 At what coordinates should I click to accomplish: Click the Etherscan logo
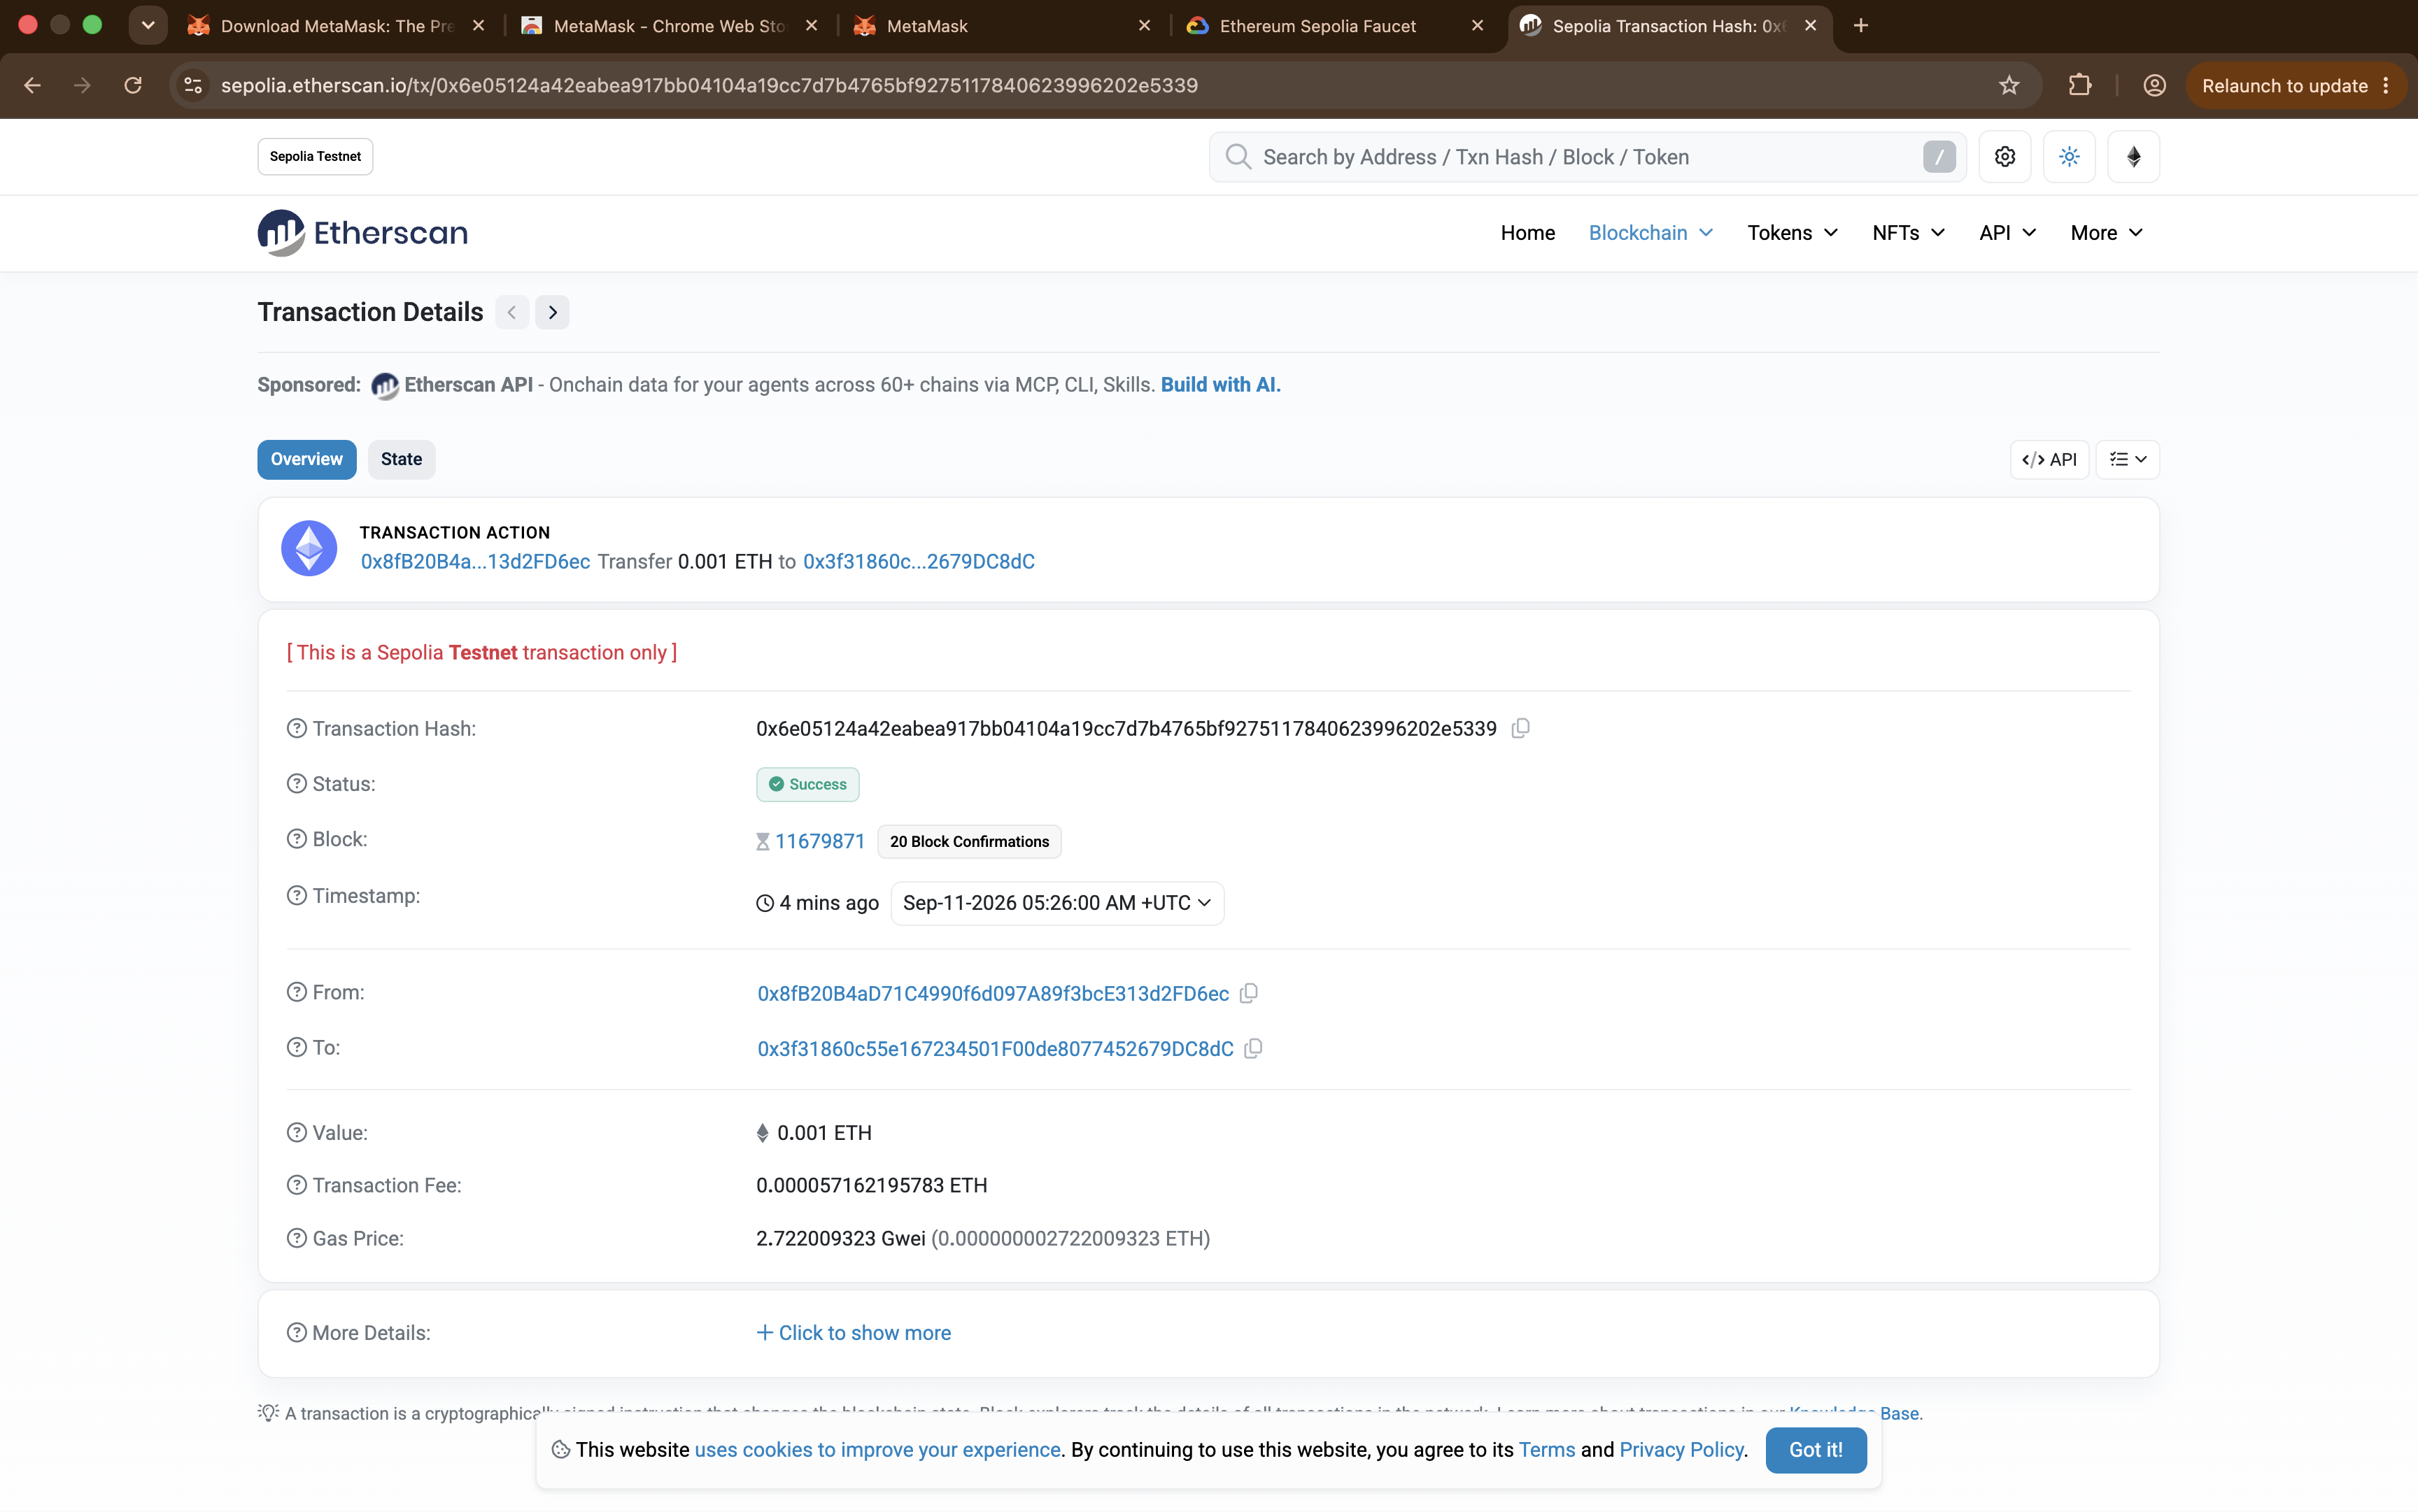[x=362, y=233]
